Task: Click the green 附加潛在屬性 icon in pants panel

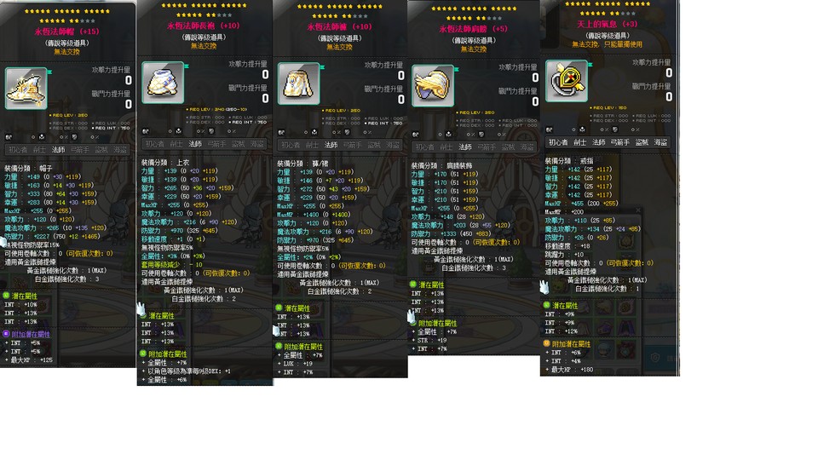Action: [x=279, y=347]
